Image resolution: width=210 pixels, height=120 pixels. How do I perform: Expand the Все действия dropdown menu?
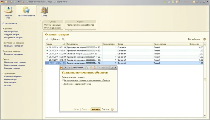click(195, 39)
